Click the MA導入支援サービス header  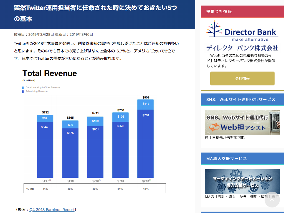(x=242, y=158)
